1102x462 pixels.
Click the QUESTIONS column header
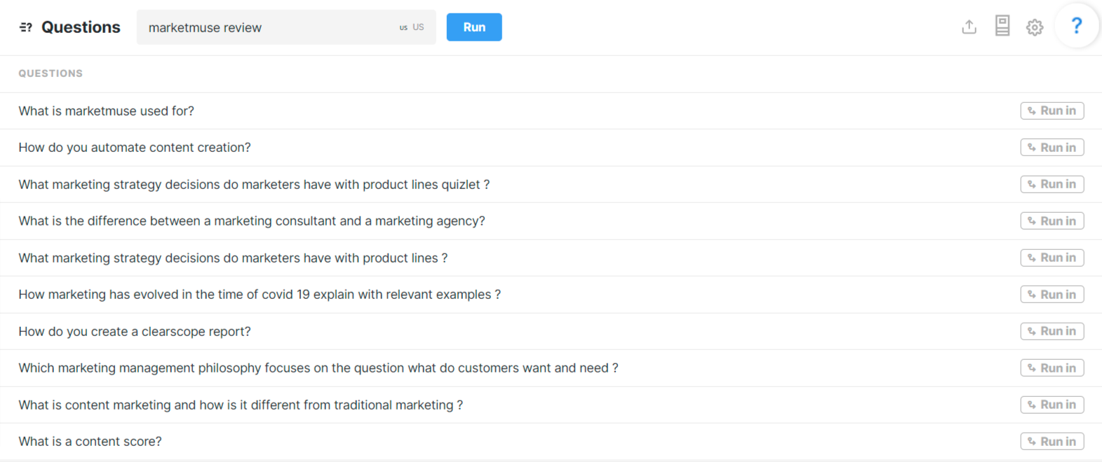(51, 73)
